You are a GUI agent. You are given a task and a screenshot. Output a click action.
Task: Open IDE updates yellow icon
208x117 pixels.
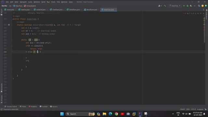click(x=202, y=6)
